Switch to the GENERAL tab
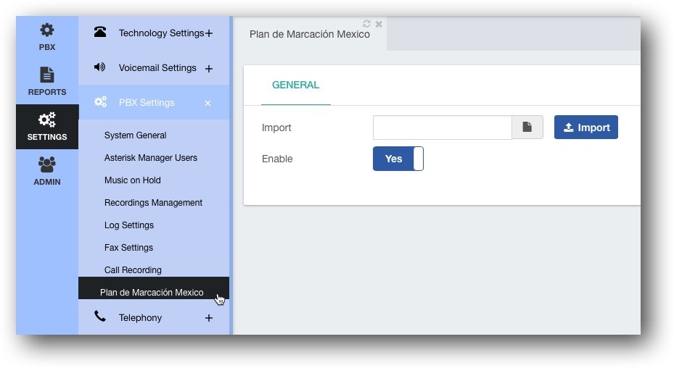This screenshot has width=674, height=368. click(x=296, y=85)
